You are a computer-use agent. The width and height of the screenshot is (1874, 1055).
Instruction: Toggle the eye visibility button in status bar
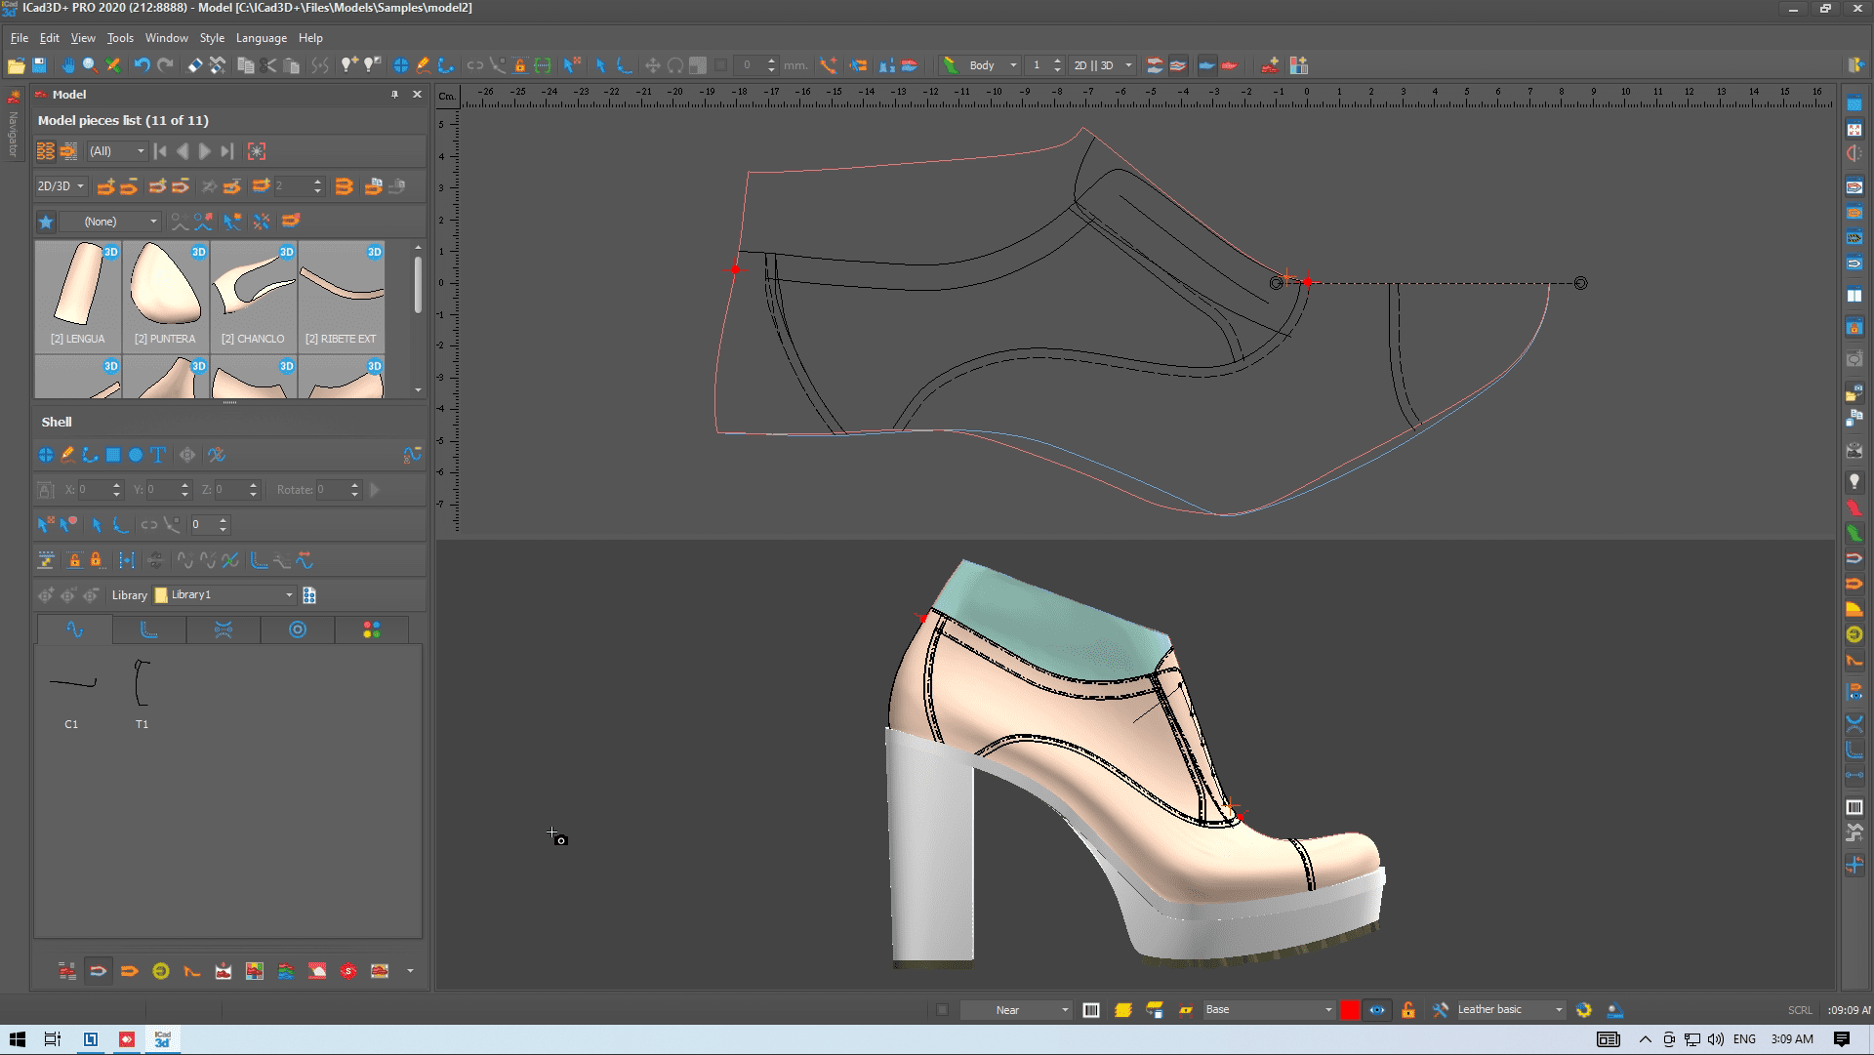click(x=1376, y=1010)
